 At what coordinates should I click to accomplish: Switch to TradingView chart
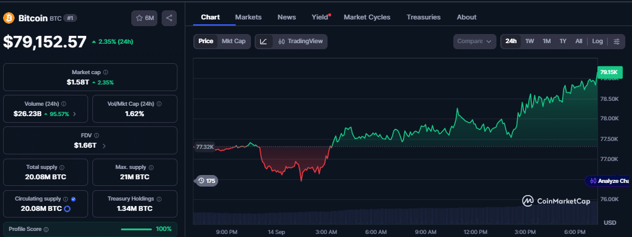click(300, 41)
